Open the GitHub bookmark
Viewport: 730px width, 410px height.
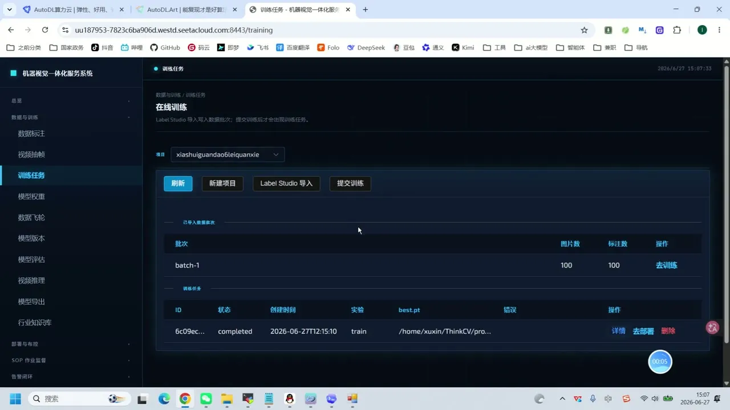[165, 47]
